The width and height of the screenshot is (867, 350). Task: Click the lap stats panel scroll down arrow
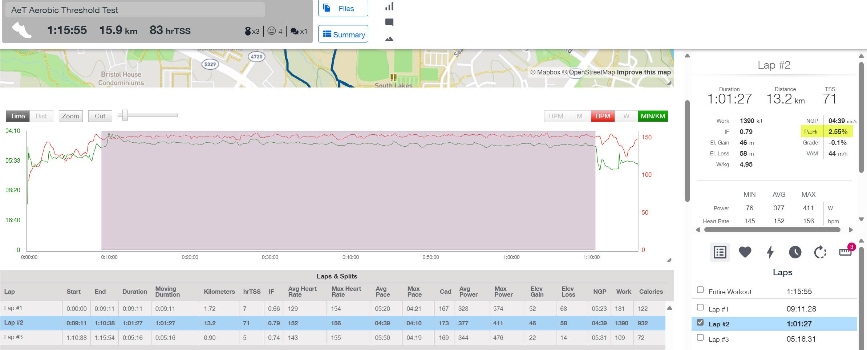click(861, 219)
